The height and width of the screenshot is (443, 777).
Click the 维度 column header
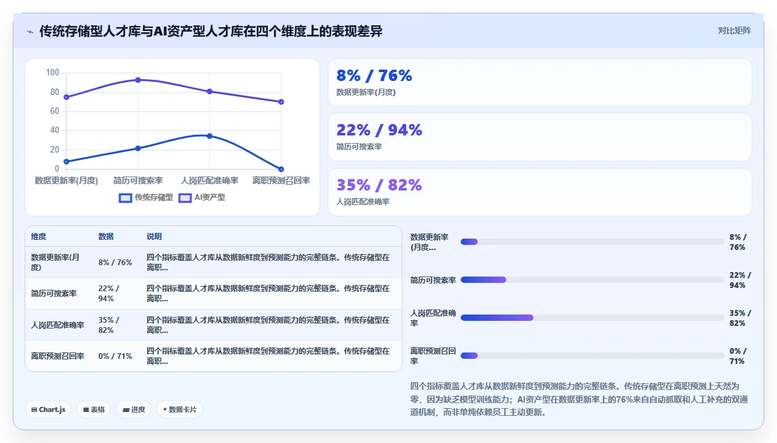pyautogui.click(x=39, y=237)
